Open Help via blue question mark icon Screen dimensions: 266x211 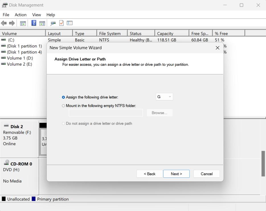34,23
